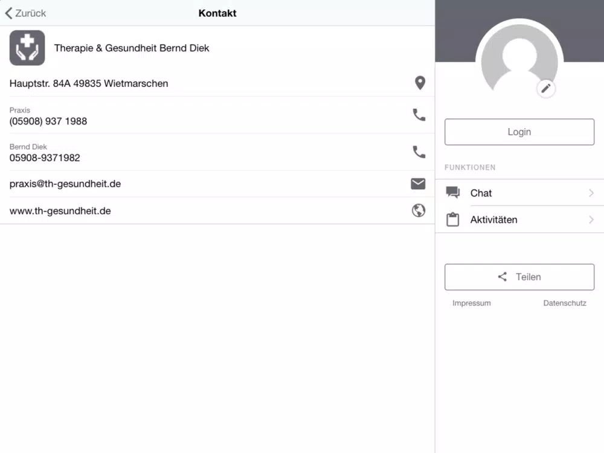
Task: Tap the email envelope icon
Action: coord(419,184)
